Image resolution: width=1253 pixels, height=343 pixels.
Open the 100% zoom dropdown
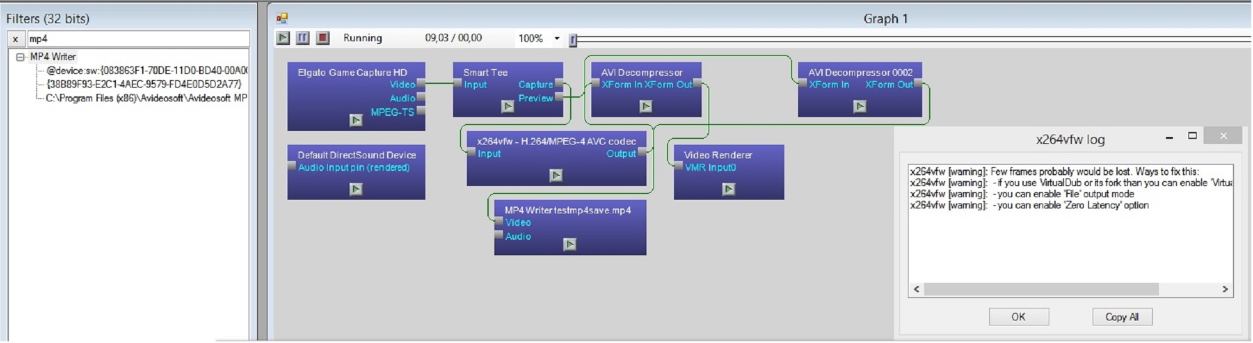[x=556, y=38]
